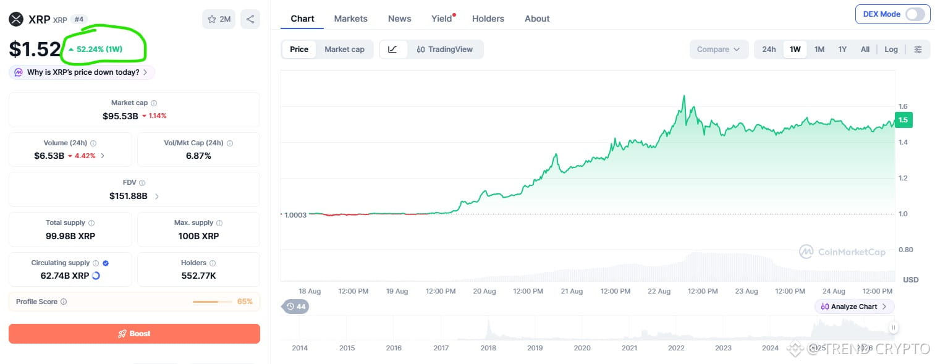Image resolution: width=935 pixels, height=364 pixels.
Task: Click the timeline range handle at right
Action: tap(893, 328)
